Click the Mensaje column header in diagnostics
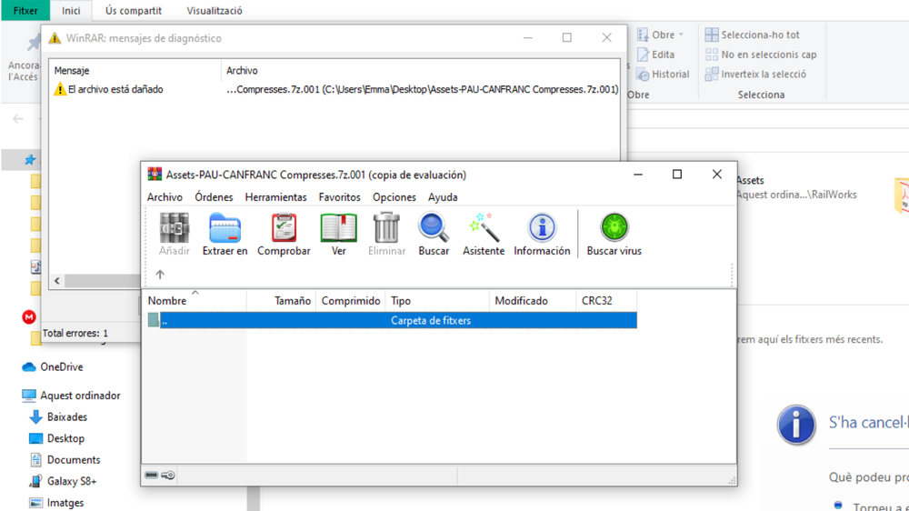 coord(135,70)
